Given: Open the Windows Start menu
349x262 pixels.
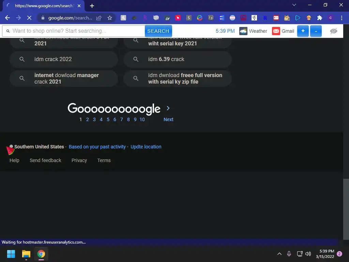Looking at the screenshot, I should pyautogui.click(x=11, y=254).
